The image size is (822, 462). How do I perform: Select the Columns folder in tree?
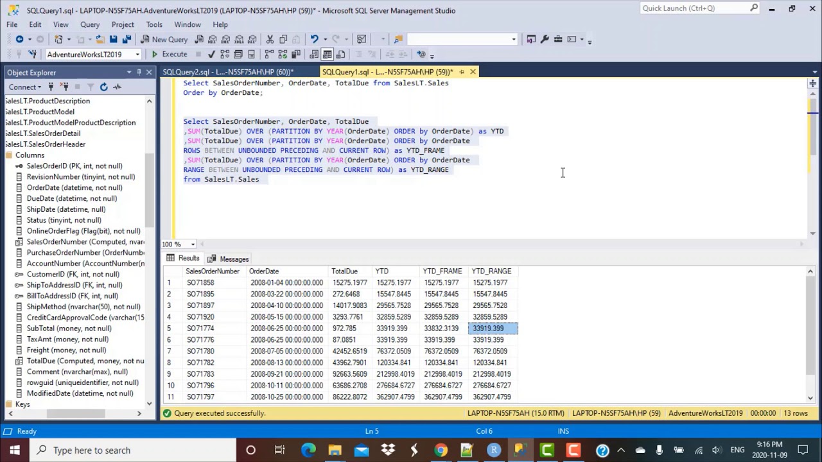pos(30,155)
